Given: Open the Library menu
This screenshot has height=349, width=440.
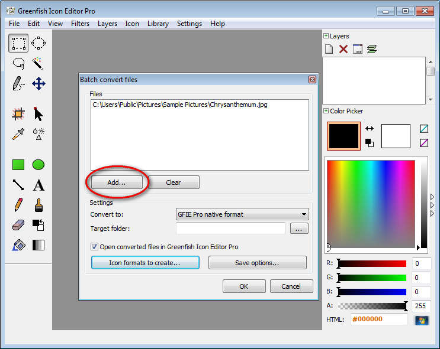Looking at the screenshot, I should pos(158,24).
